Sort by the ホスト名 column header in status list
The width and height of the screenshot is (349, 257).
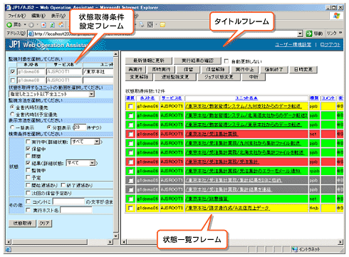tap(147, 98)
